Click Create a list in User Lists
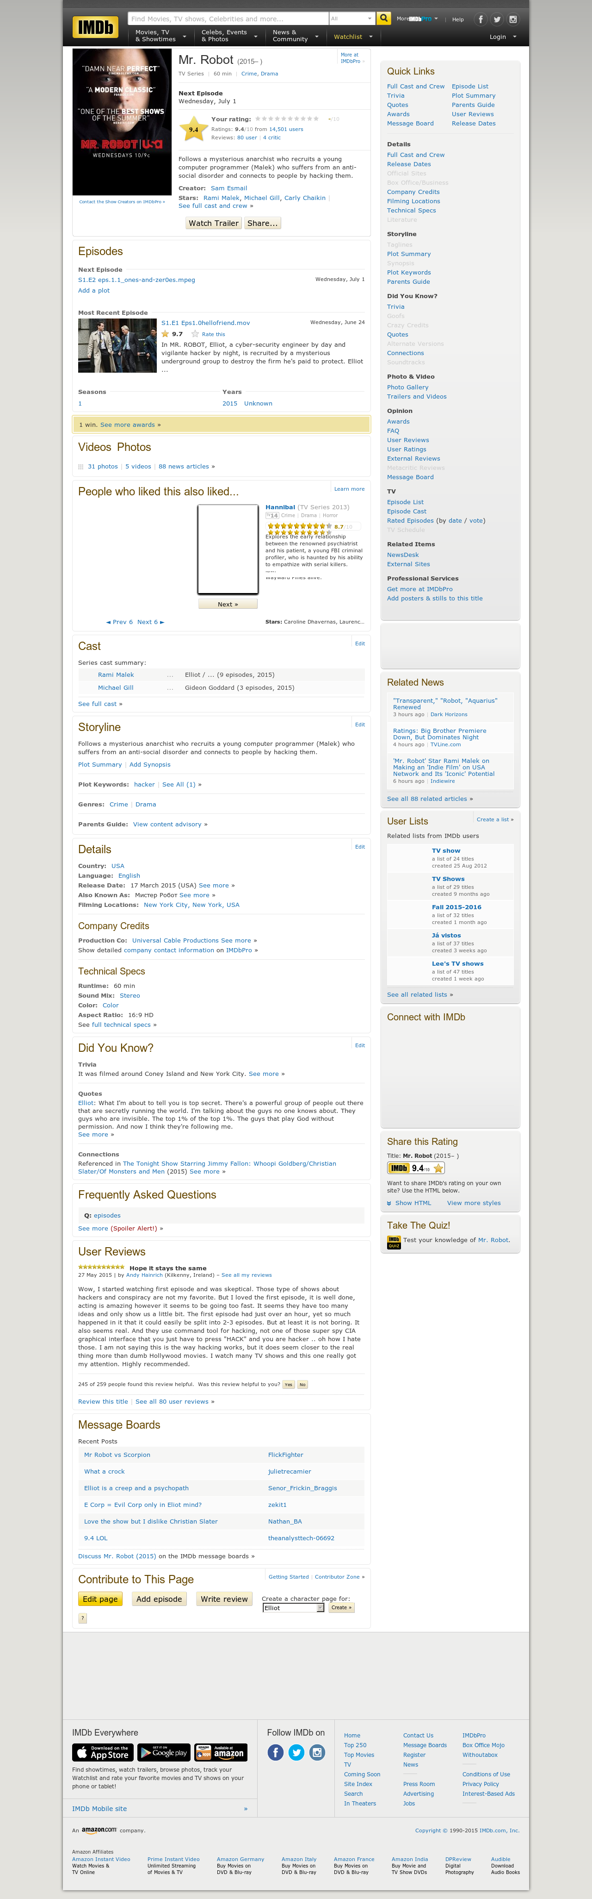Screen dimensions: 592x1899 [495, 819]
